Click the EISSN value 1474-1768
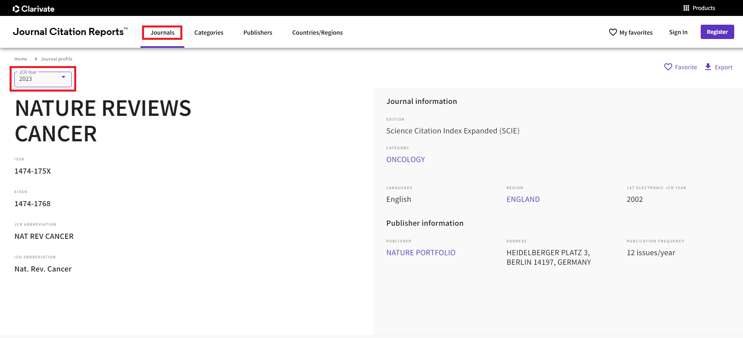743x338 pixels. coord(32,204)
